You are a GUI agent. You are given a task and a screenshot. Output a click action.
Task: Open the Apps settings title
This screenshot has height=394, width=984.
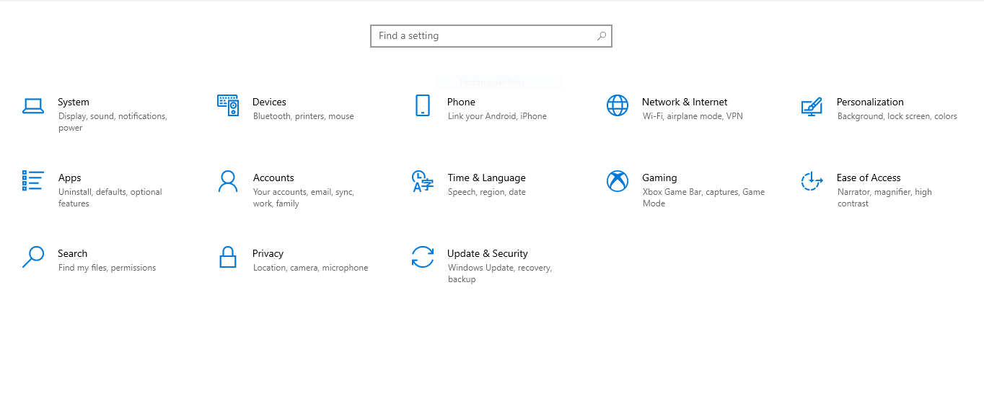click(x=70, y=178)
